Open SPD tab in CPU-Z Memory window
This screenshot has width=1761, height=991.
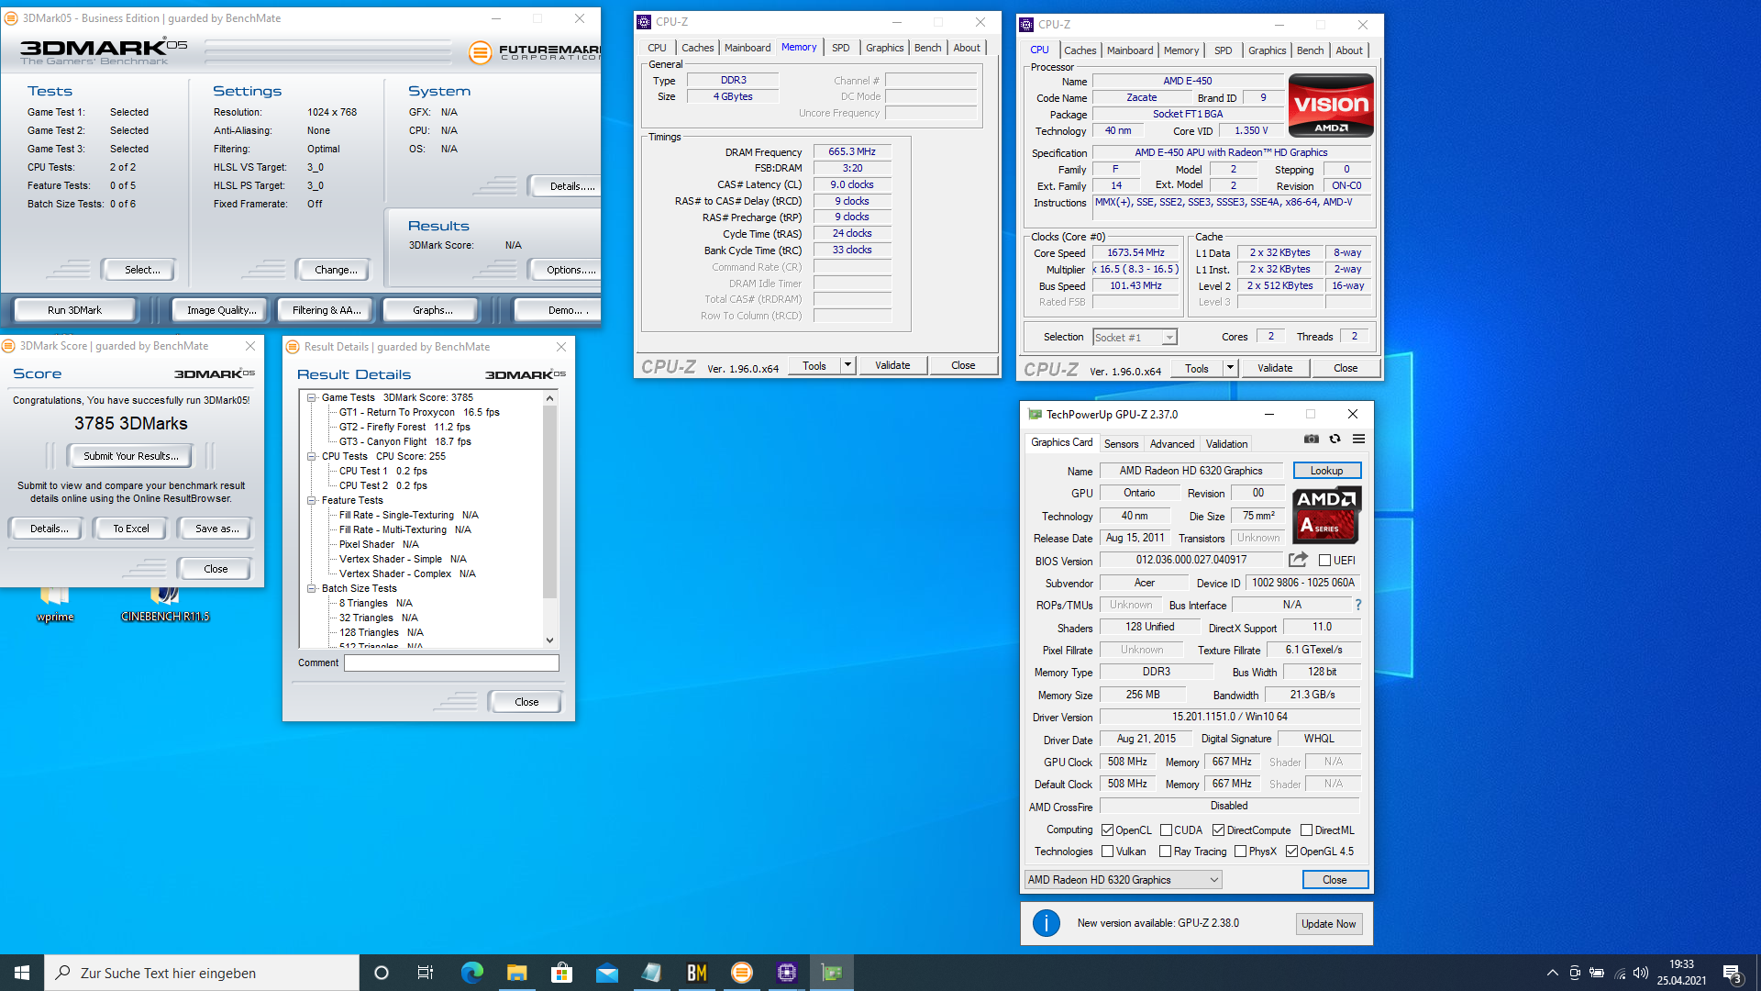[x=841, y=48]
